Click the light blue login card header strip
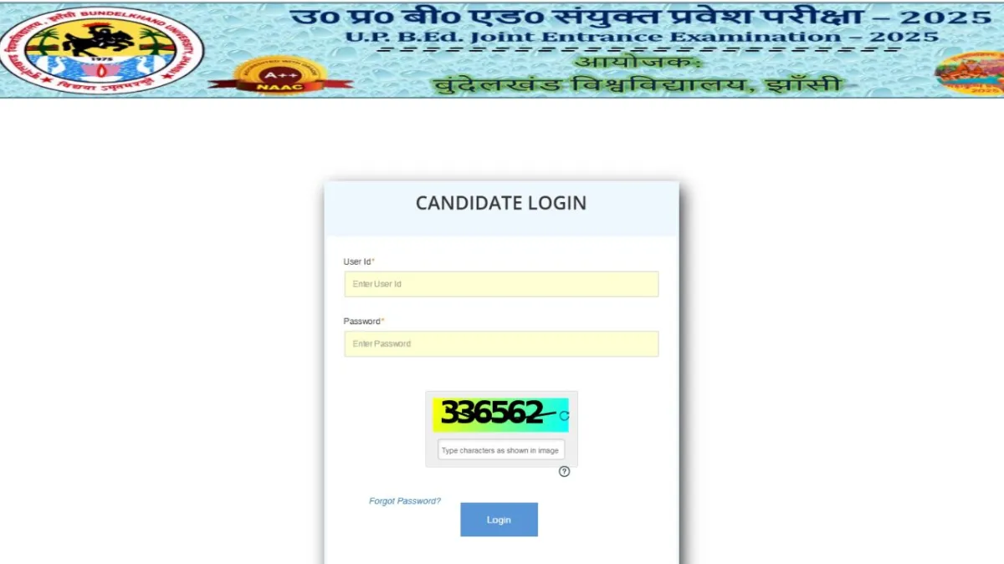The image size is (1004, 564). tap(501, 208)
